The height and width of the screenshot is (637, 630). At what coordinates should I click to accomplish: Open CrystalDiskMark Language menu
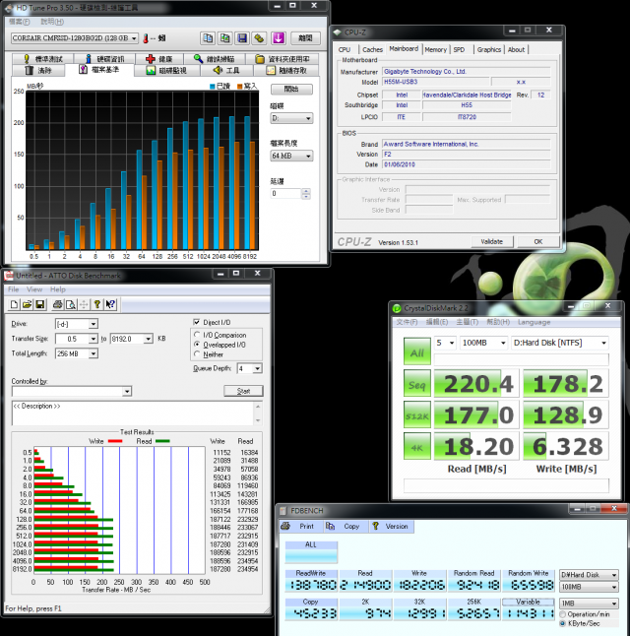click(x=534, y=322)
